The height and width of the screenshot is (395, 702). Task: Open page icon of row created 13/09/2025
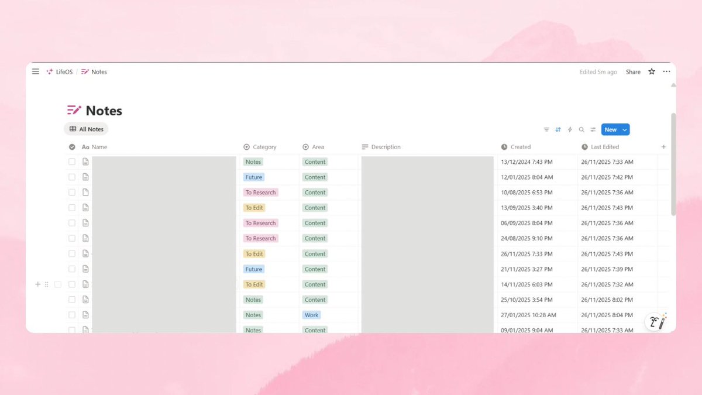[x=85, y=207]
